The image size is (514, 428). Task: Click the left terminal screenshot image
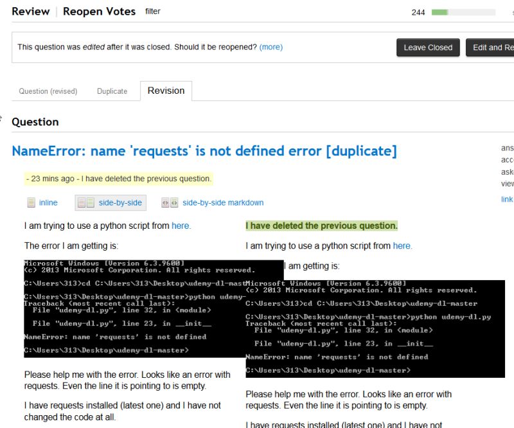point(134,308)
